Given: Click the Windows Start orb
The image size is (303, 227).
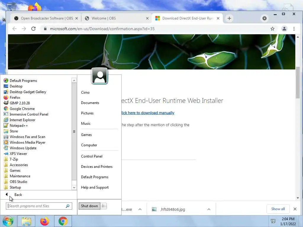Looking at the screenshot, I should coord(8,221).
